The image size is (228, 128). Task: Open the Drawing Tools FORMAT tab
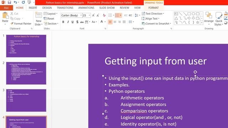click(154, 8)
